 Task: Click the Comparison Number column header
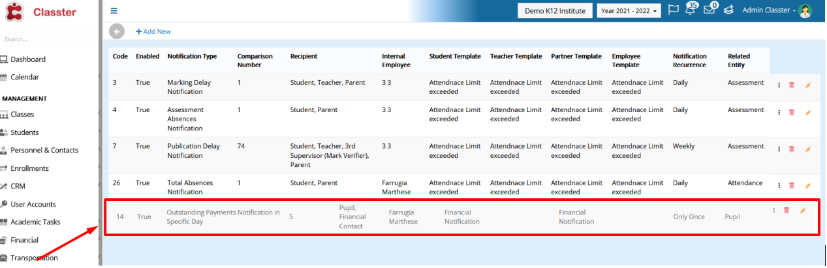[x=255, y=61]
